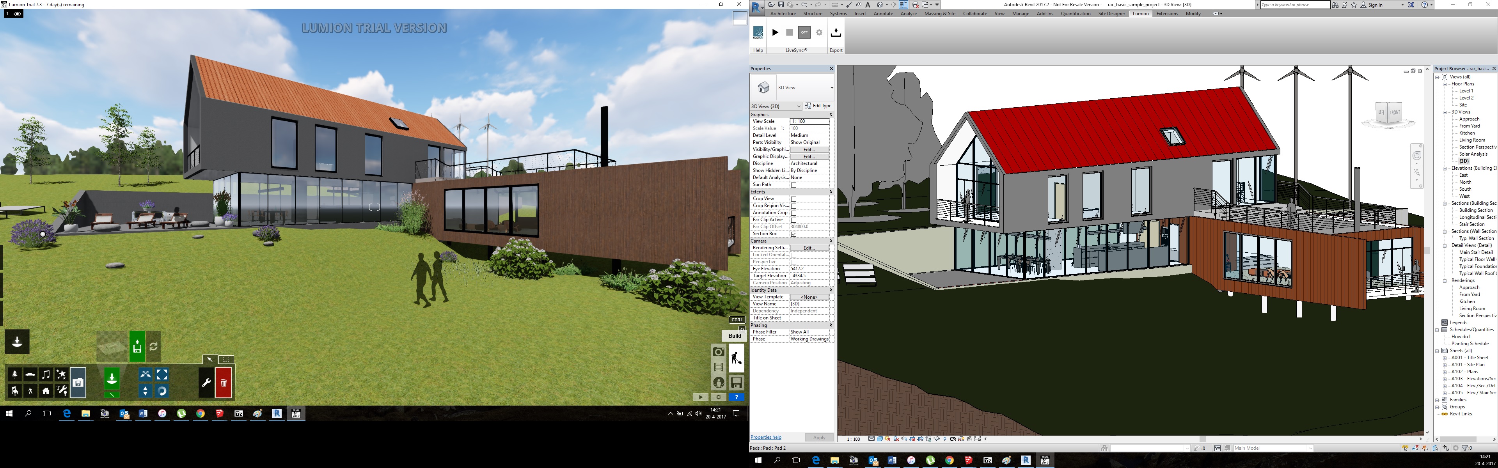Toggle Lumion layer visibility eye icon
1498x468 pixels.
[17, 13]
